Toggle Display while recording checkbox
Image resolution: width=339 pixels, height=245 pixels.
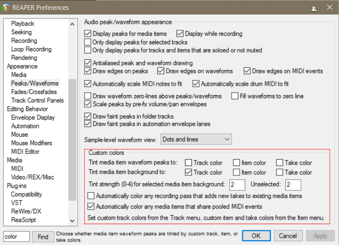tap(180, 34)
